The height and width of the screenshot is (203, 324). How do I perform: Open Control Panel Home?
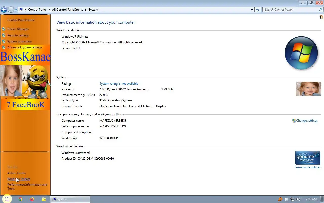21,20
